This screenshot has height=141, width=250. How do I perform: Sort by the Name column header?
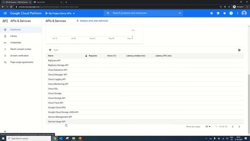[51, 56]
